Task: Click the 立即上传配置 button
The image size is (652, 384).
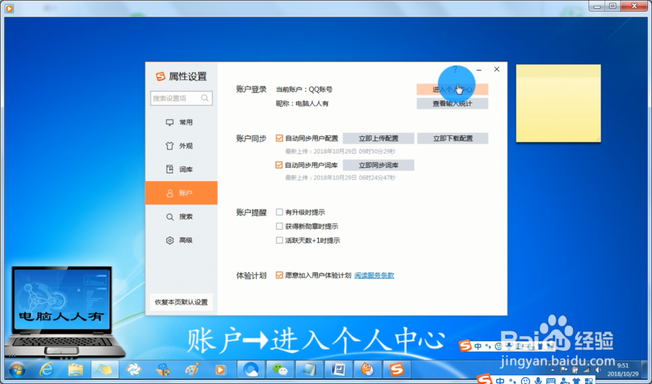Action: 378,138
